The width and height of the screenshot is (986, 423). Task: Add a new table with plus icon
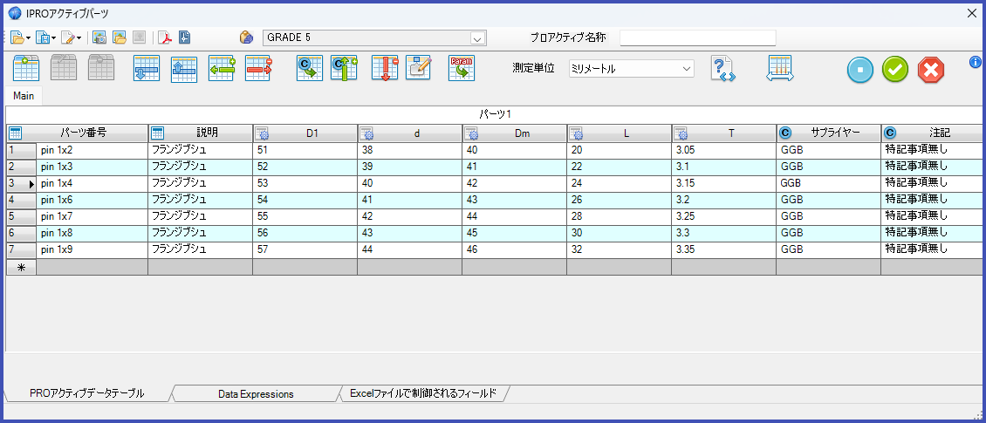pos(26,68)
